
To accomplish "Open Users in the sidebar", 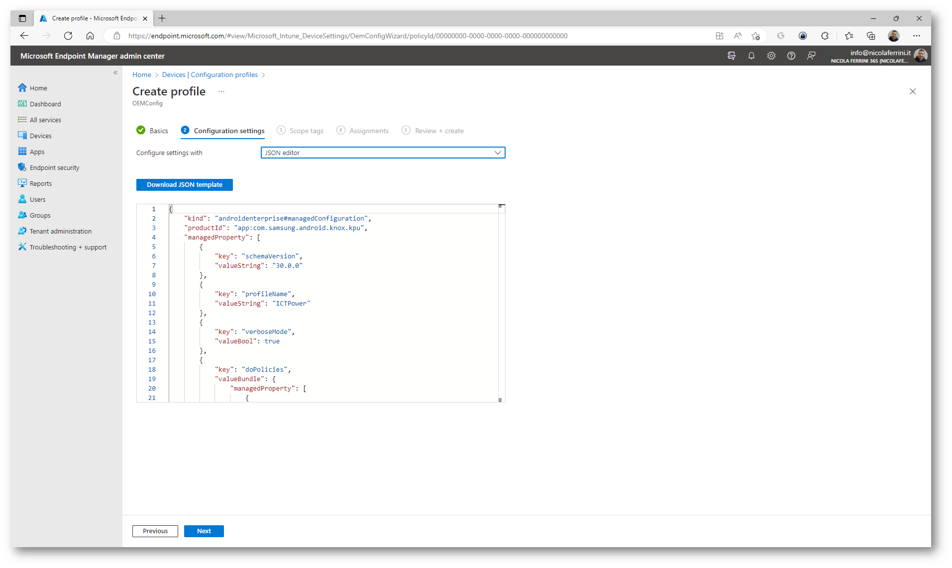I will coord(37,199).
